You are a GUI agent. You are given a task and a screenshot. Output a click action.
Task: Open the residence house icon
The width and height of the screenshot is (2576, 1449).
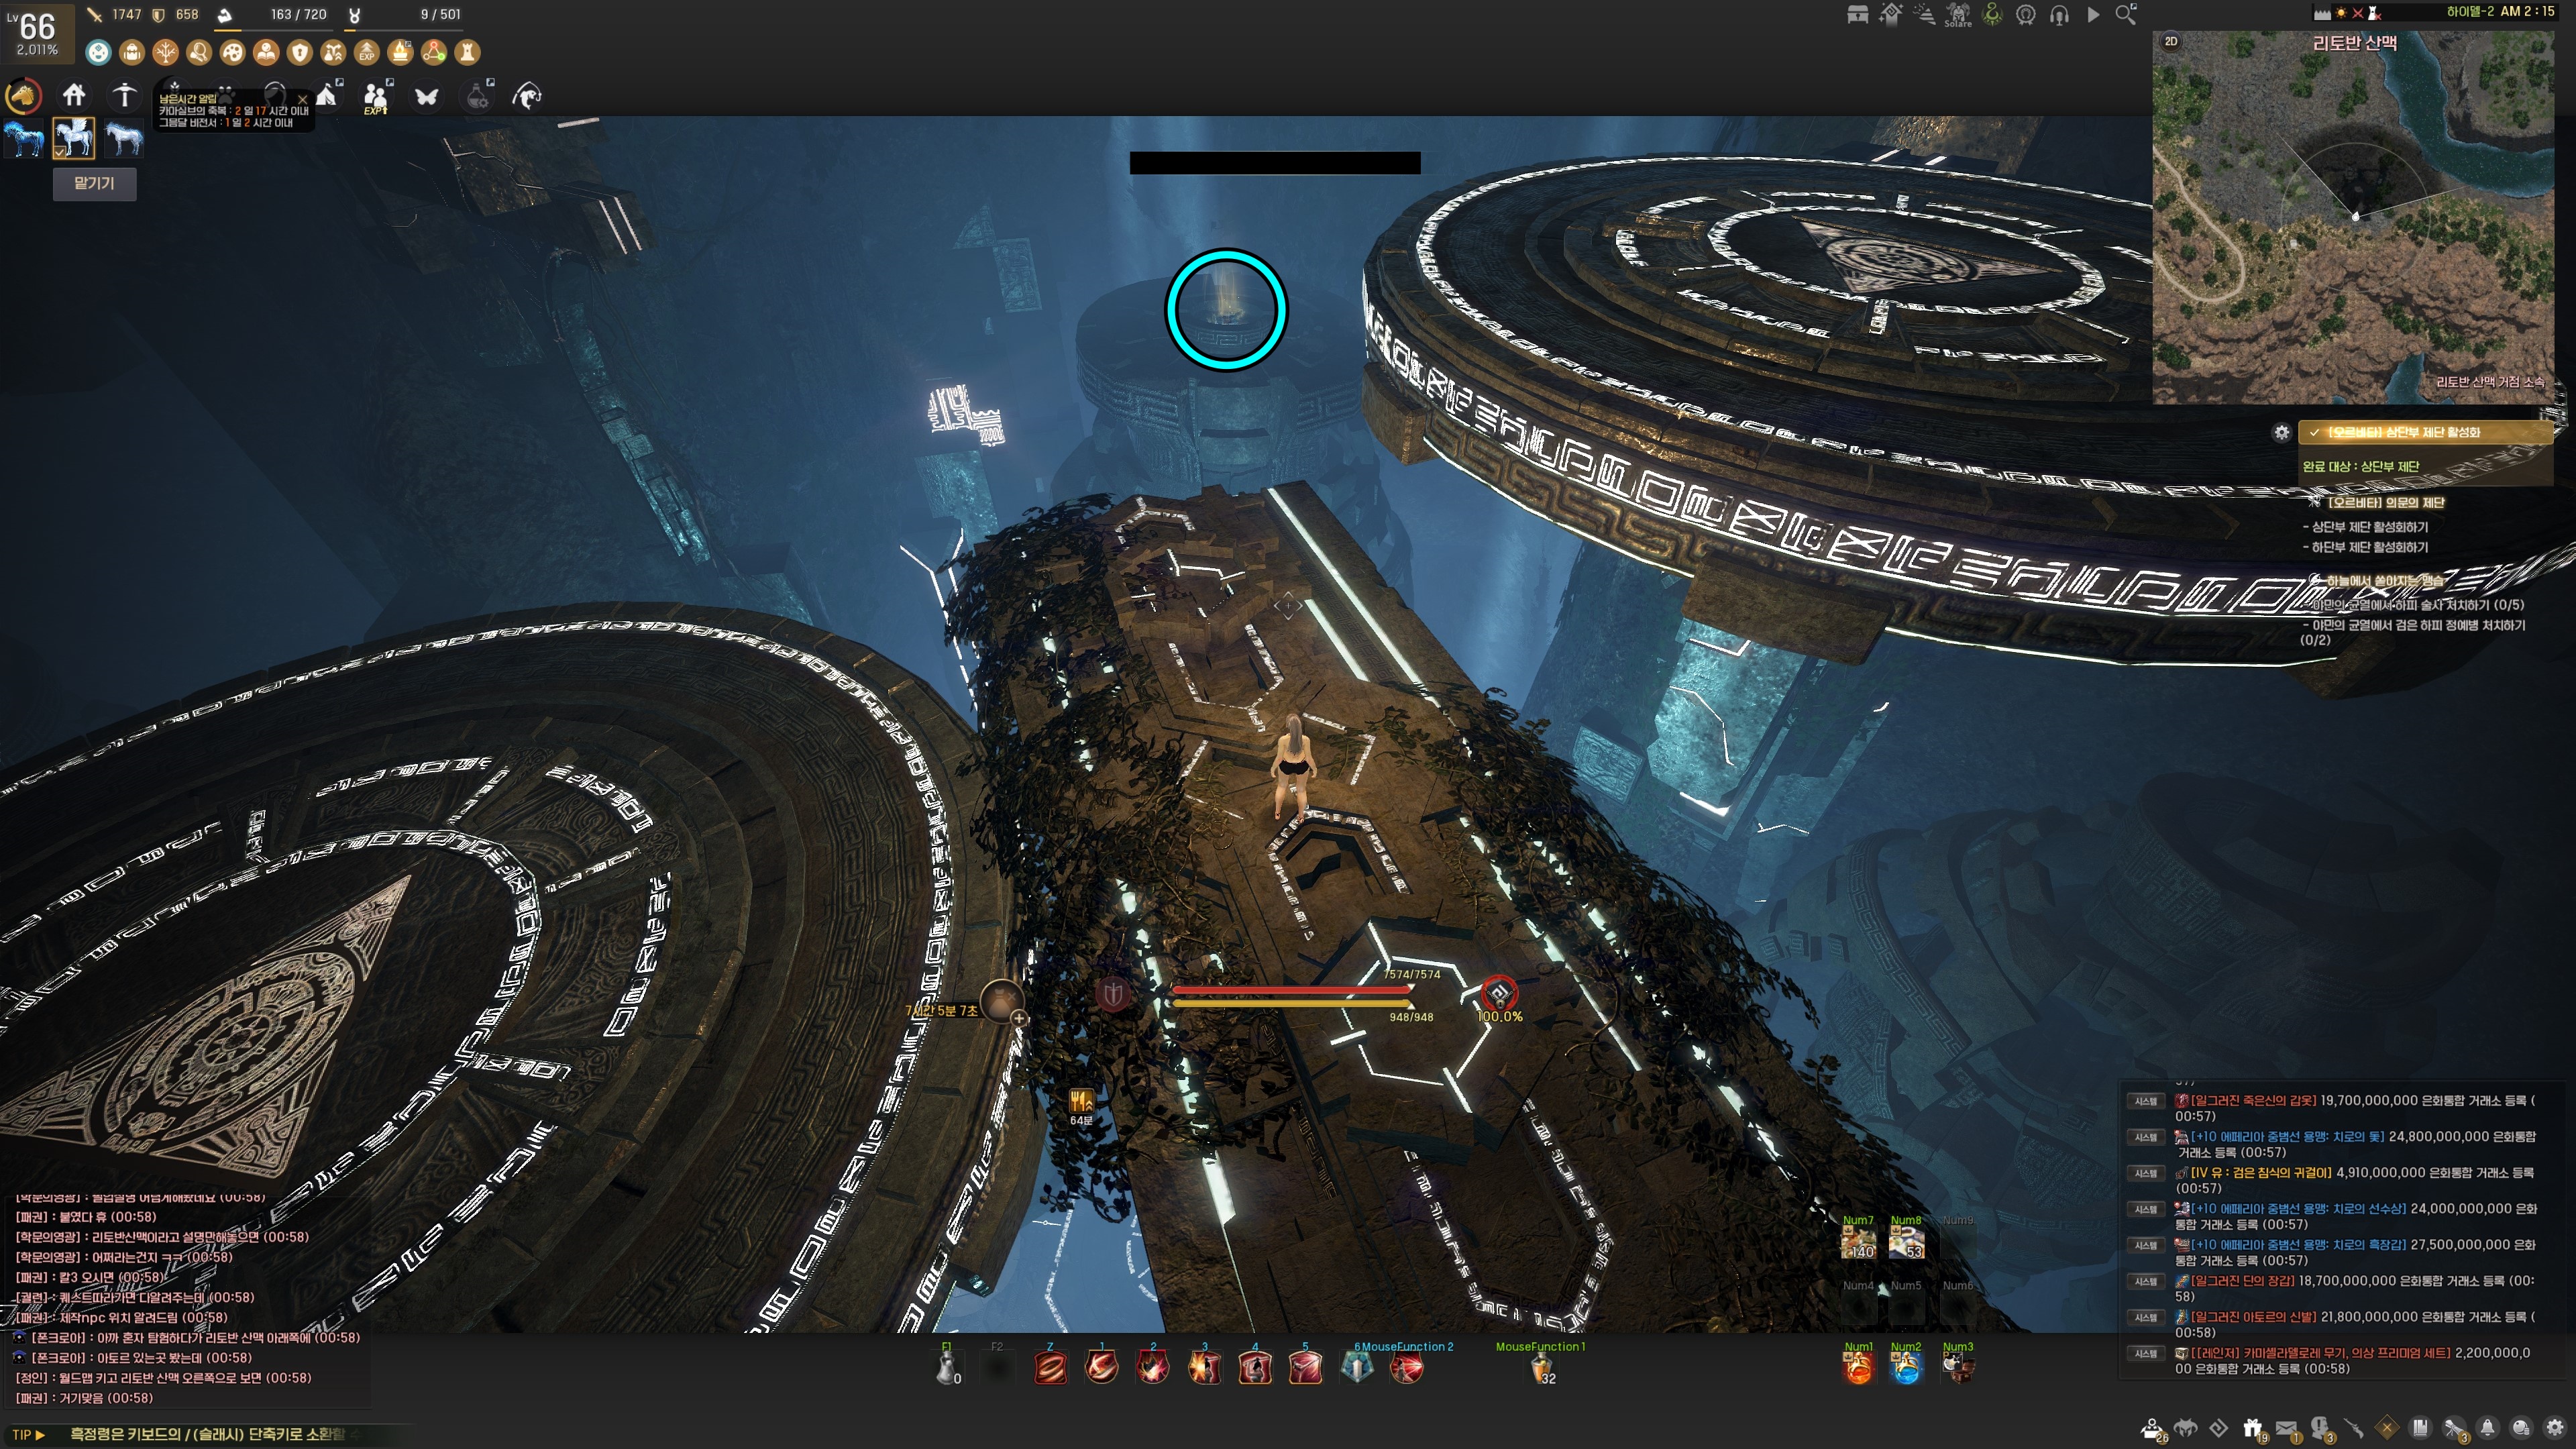click(74, 96)
